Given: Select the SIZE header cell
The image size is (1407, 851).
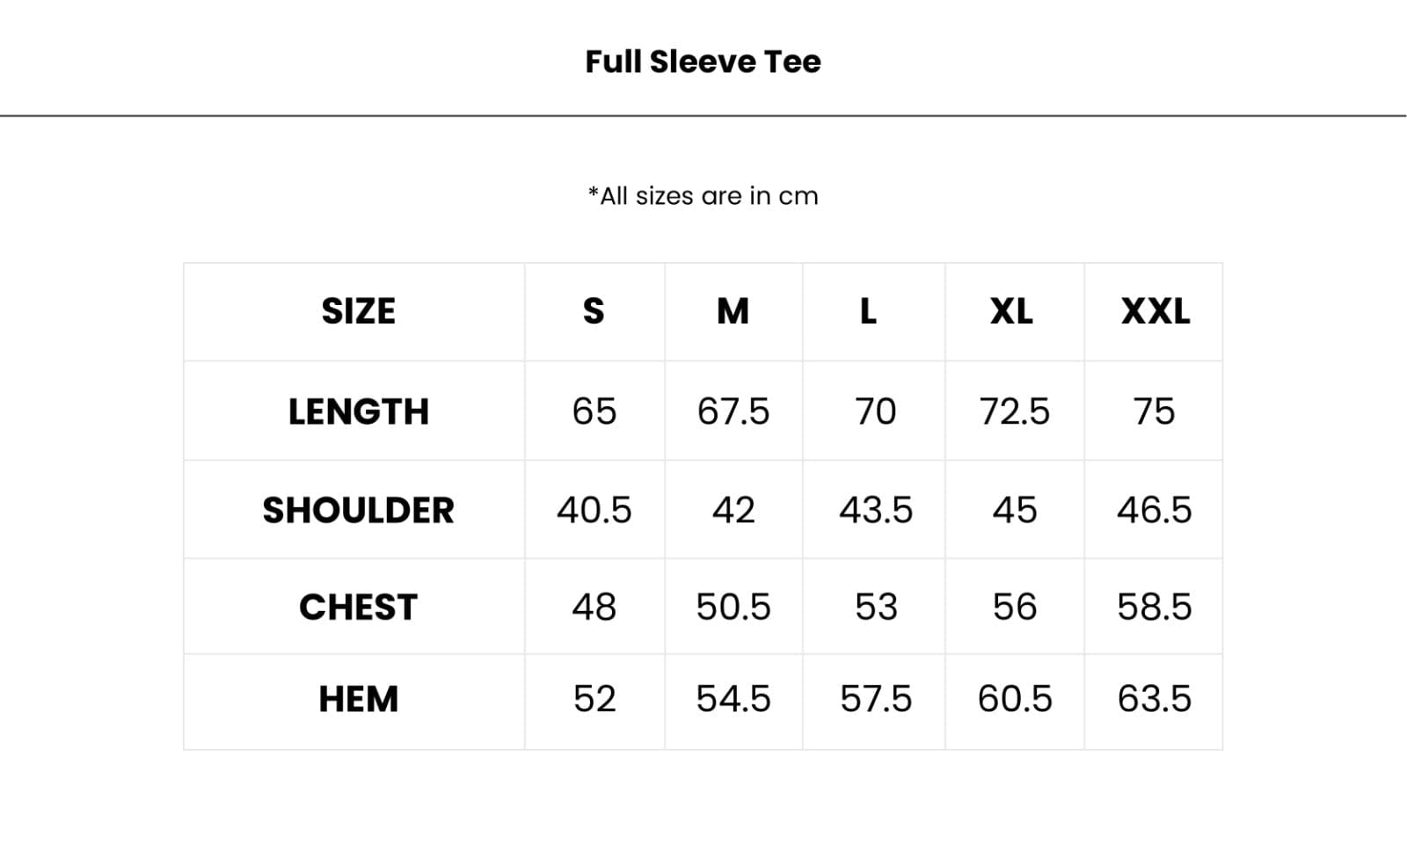Looking at the screenshot, I should 358,311.
